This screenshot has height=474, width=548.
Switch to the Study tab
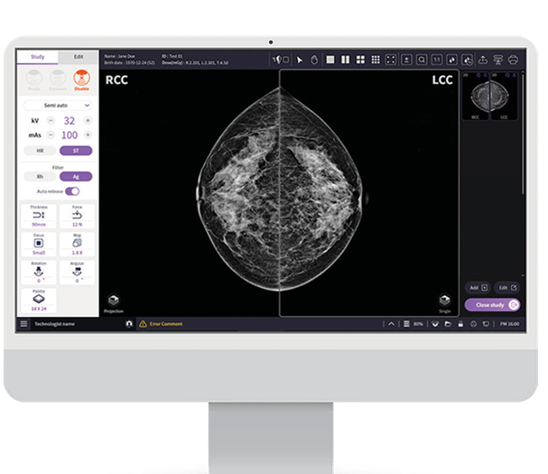point(38,56)
